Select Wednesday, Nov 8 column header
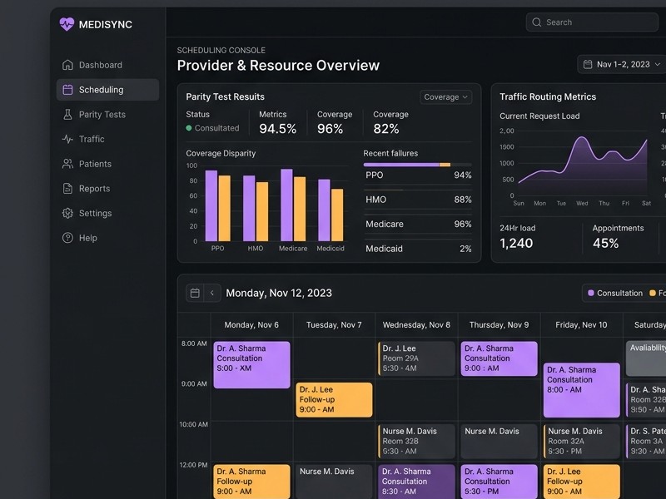The height and width of the screenshot is (499, 666). click(x=416, y=325)
